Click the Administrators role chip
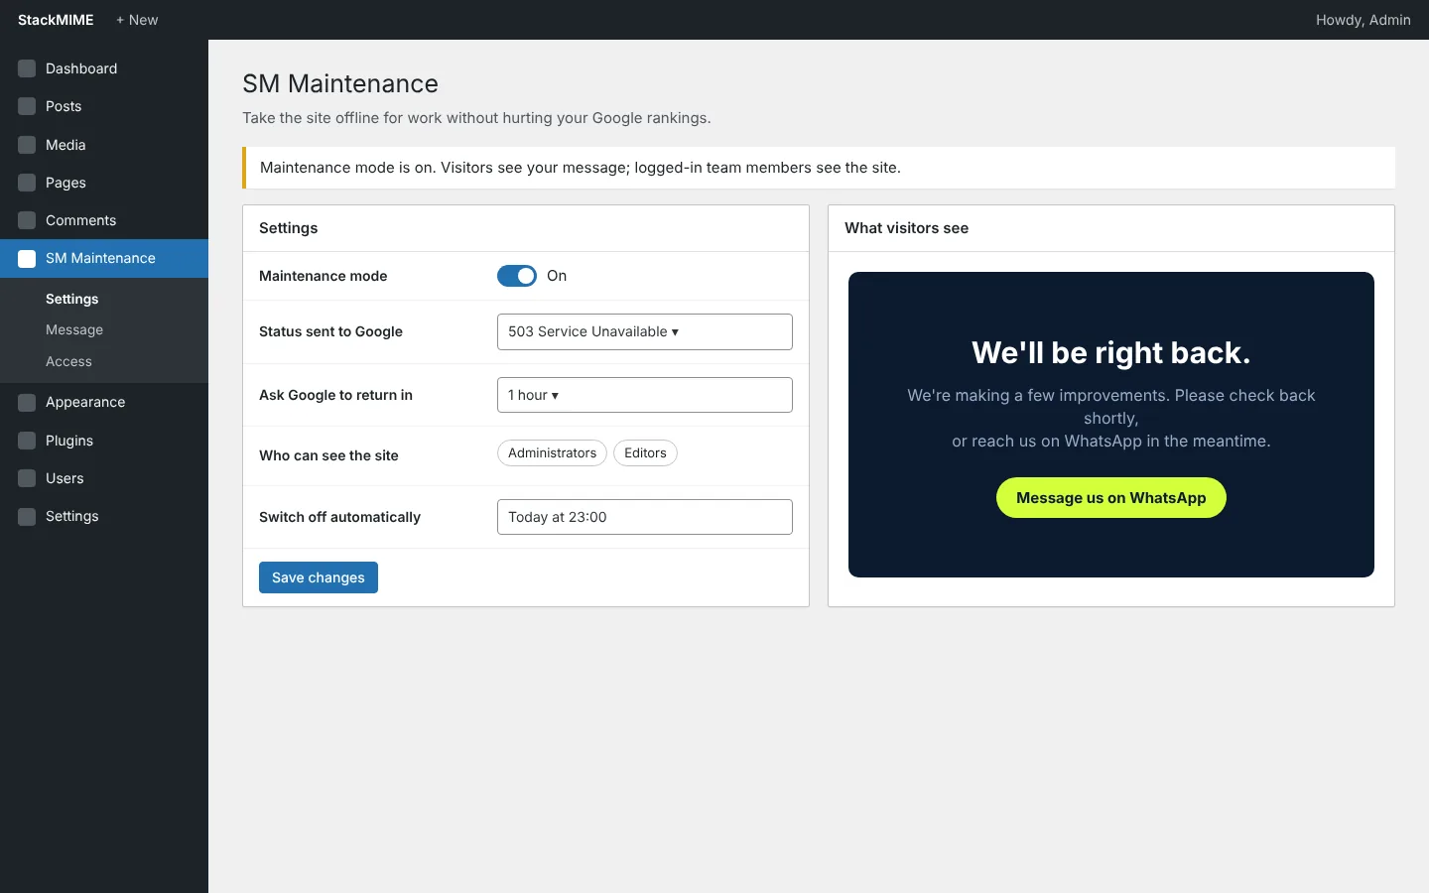This screenshot has height=893, width=1429. pos(552,453)
